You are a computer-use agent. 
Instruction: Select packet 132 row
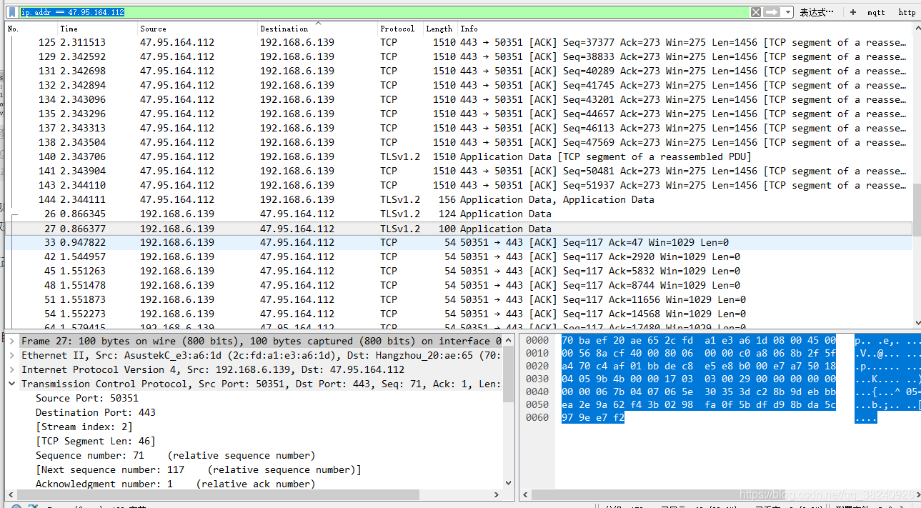click(x=458, y=85)
